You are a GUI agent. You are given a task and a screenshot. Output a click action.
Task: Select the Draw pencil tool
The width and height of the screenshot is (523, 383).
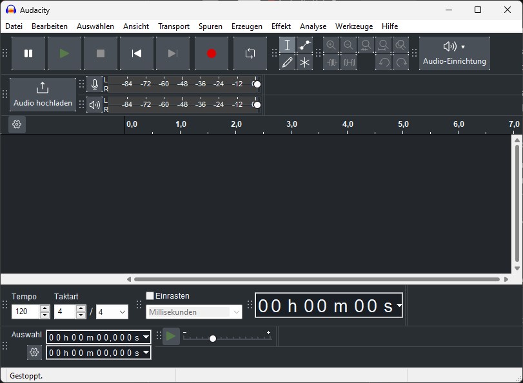(287, 62)
